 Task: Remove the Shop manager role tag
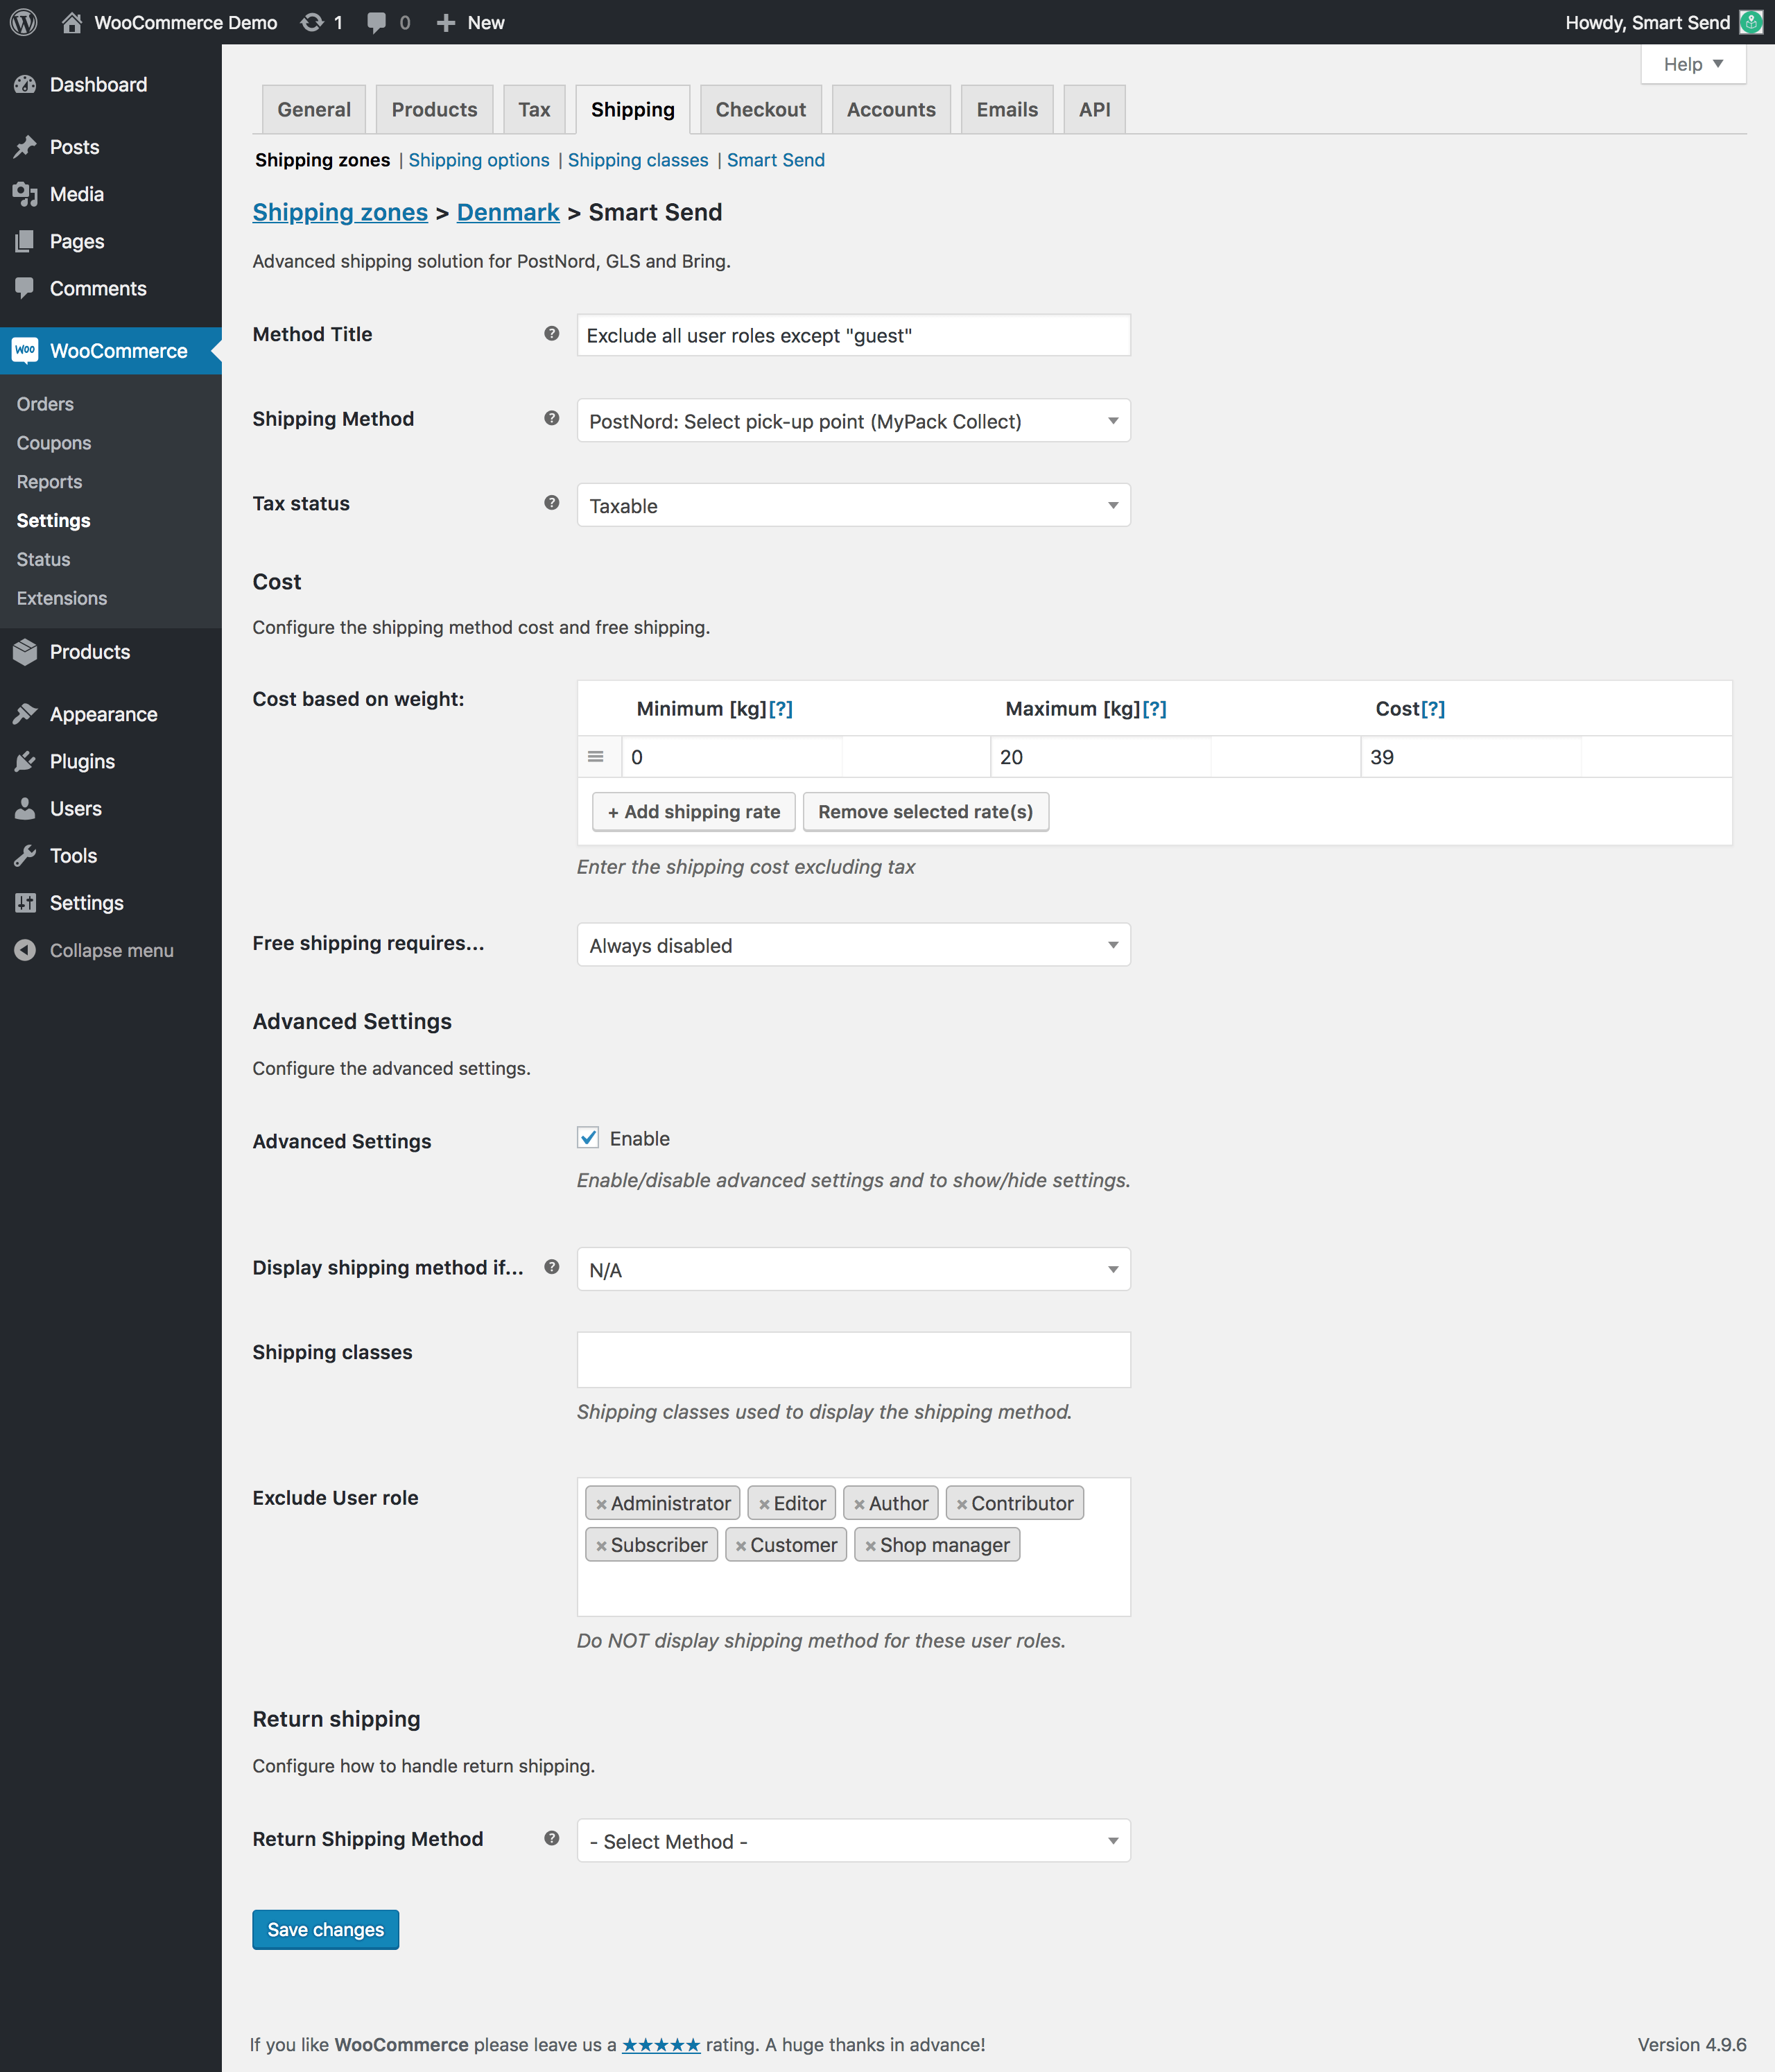870,1546
